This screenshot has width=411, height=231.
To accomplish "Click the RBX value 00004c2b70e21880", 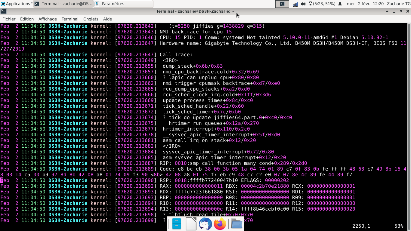I will 265,186.
